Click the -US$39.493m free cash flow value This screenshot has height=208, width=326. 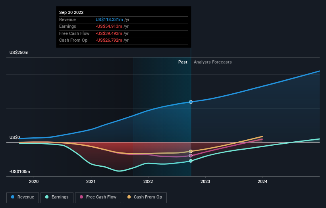click(x=109, y=33)
